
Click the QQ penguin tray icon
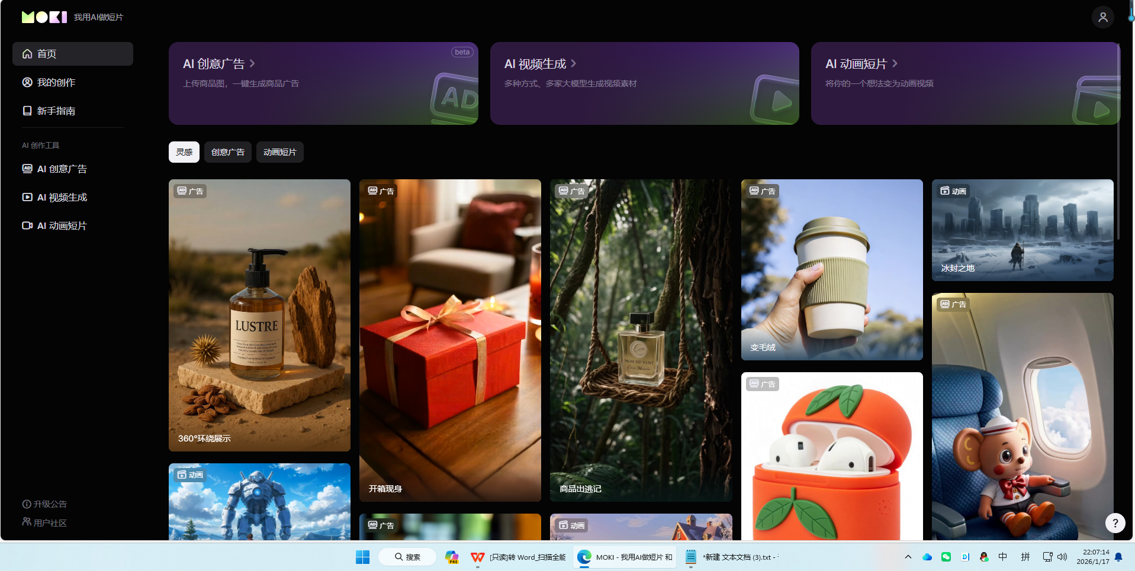[x=984, y=557]
